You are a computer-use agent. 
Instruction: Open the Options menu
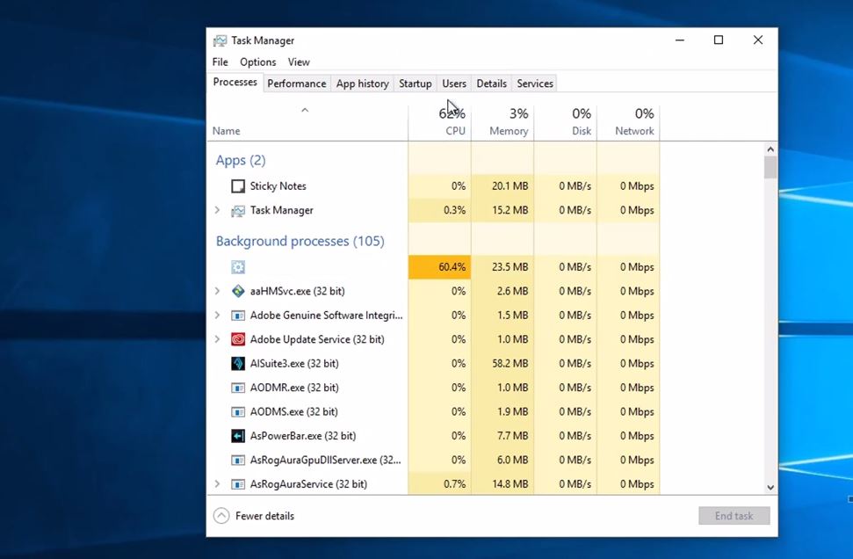point(258,62)
